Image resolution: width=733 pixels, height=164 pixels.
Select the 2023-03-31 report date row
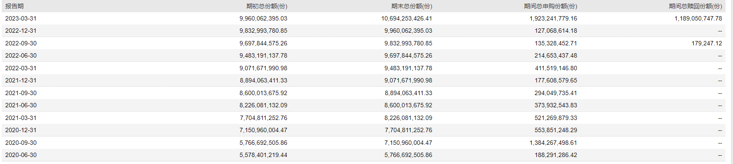point(363,18)
